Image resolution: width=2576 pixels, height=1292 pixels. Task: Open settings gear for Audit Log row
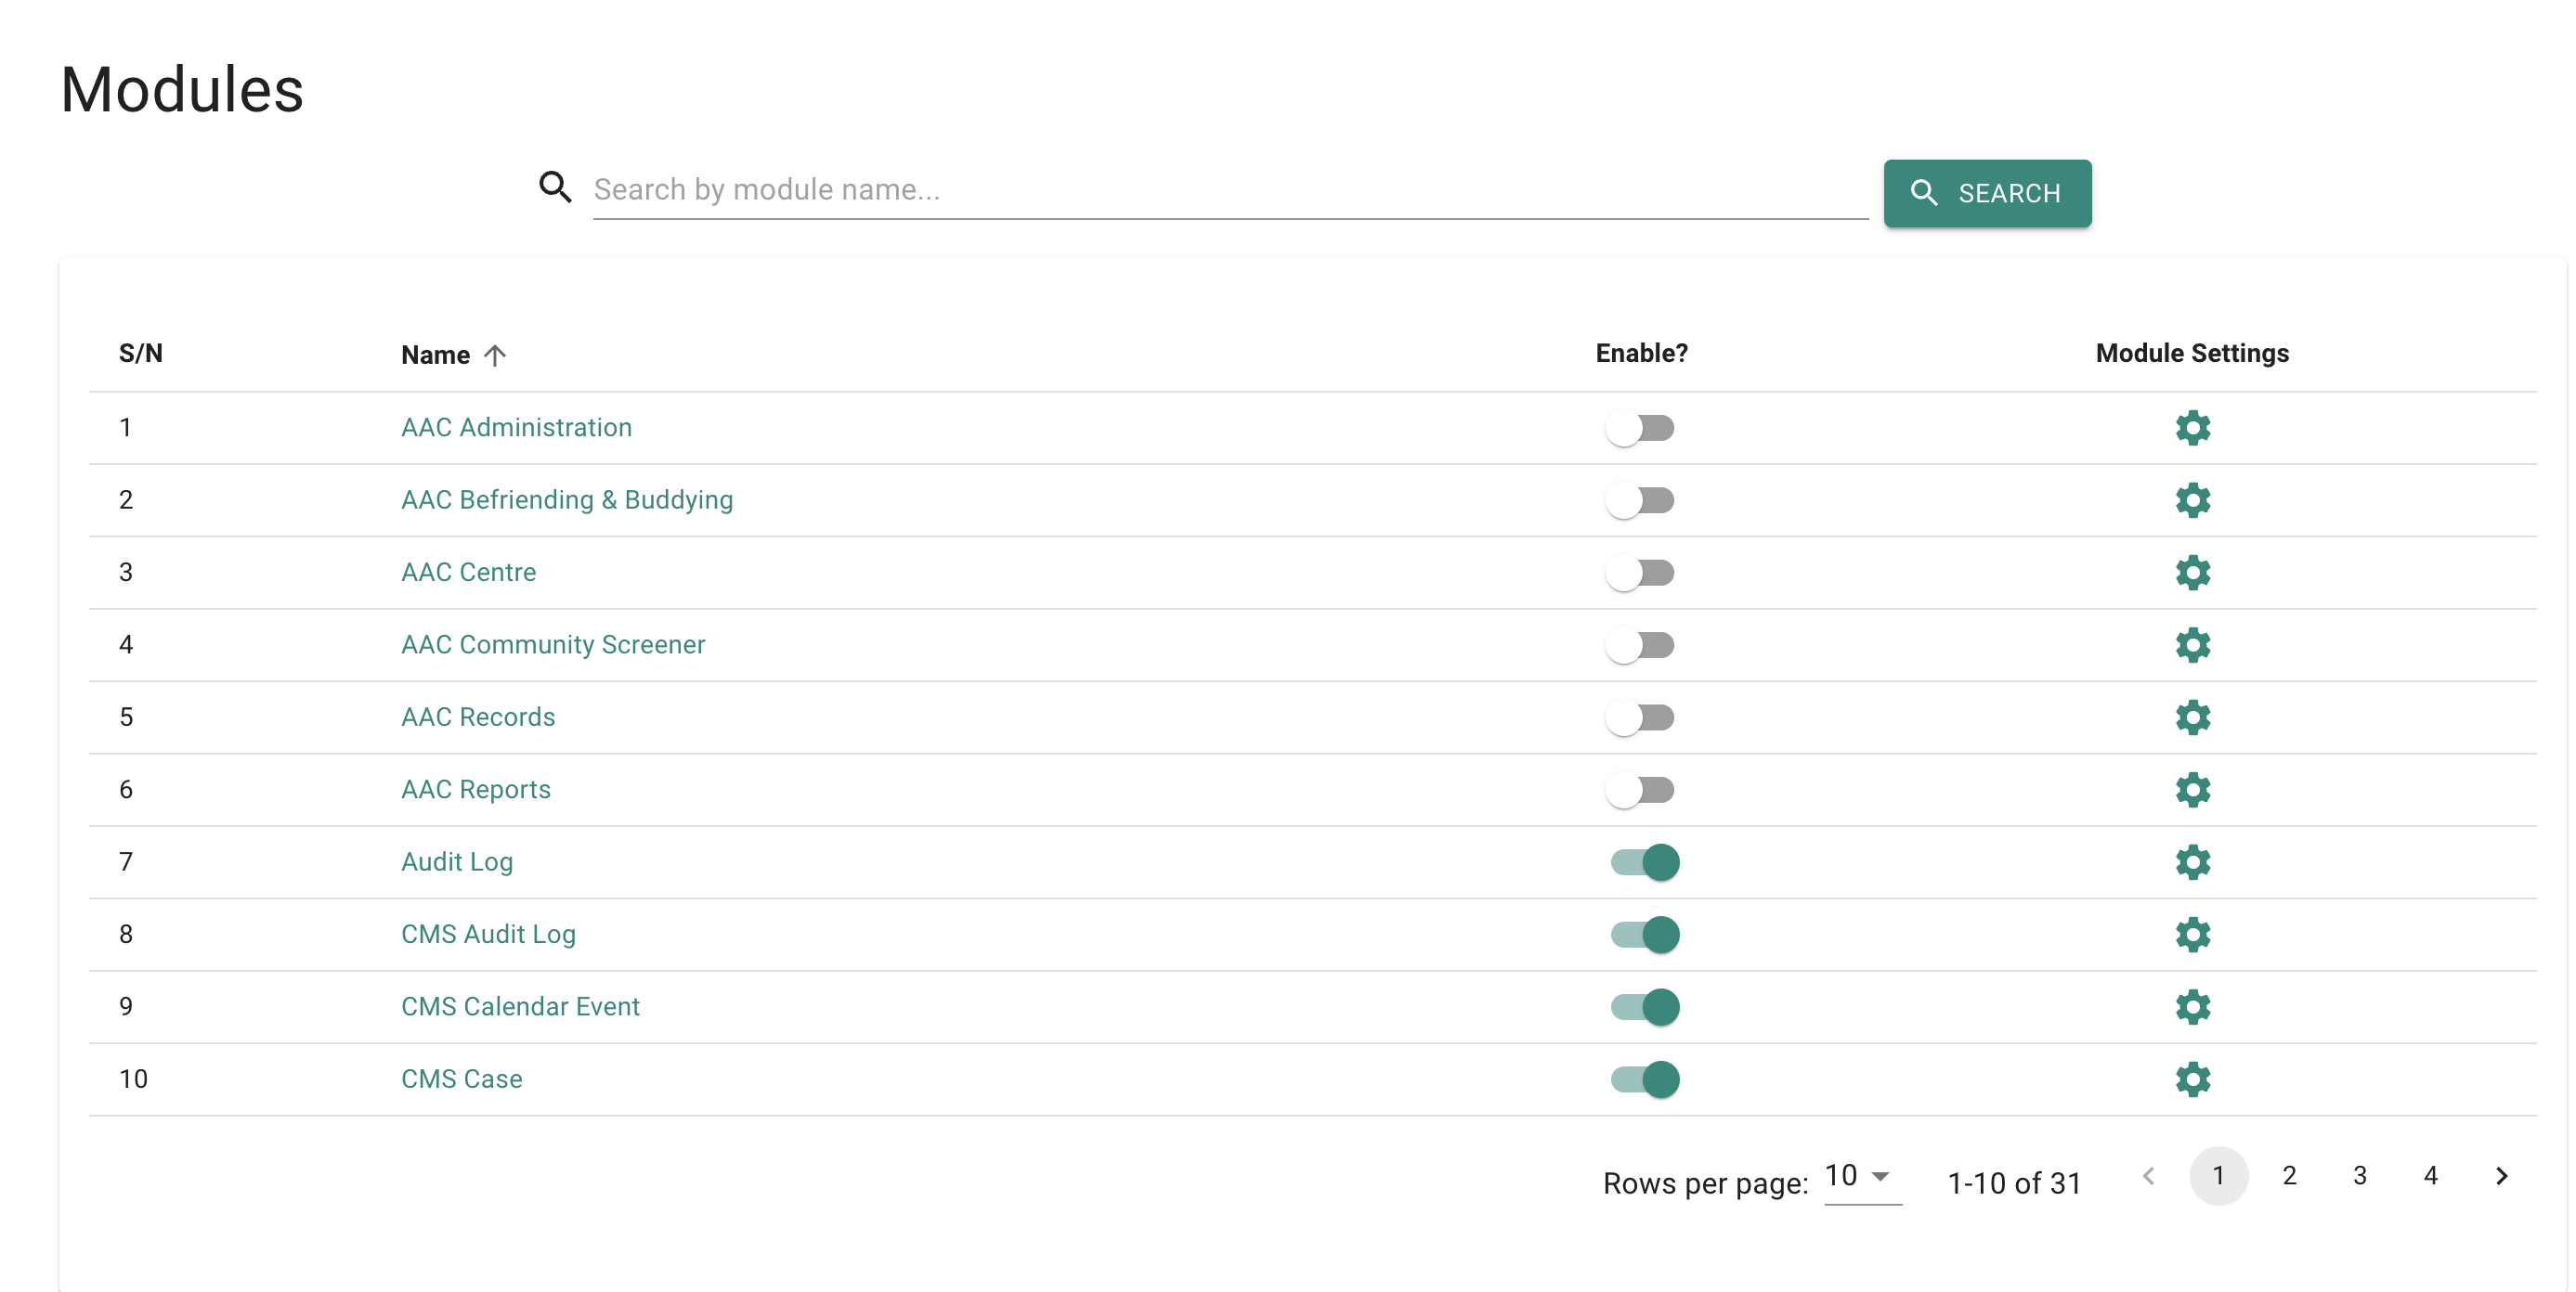coord(2192,862)
